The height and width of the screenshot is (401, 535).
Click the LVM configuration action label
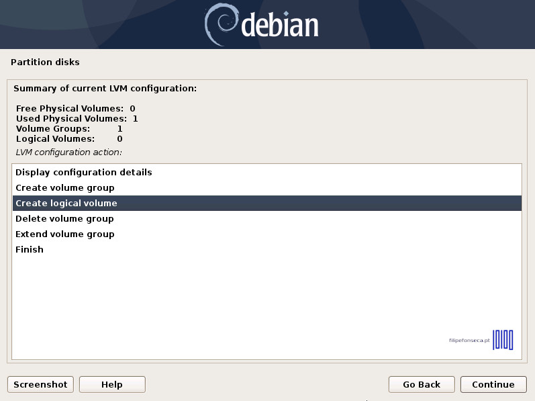(x=68, y=152)
